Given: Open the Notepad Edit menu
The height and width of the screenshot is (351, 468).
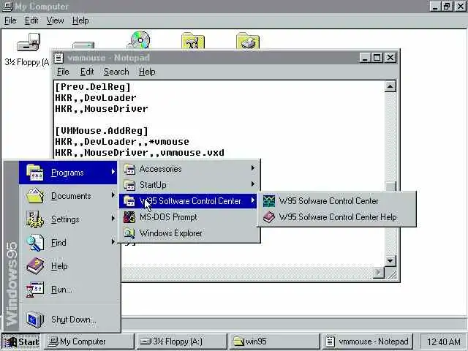Looking at the screenshot, I should [87, 72].
